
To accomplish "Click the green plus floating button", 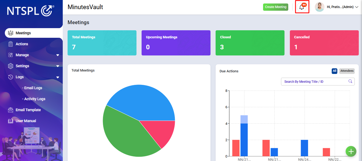I will 351,151.
